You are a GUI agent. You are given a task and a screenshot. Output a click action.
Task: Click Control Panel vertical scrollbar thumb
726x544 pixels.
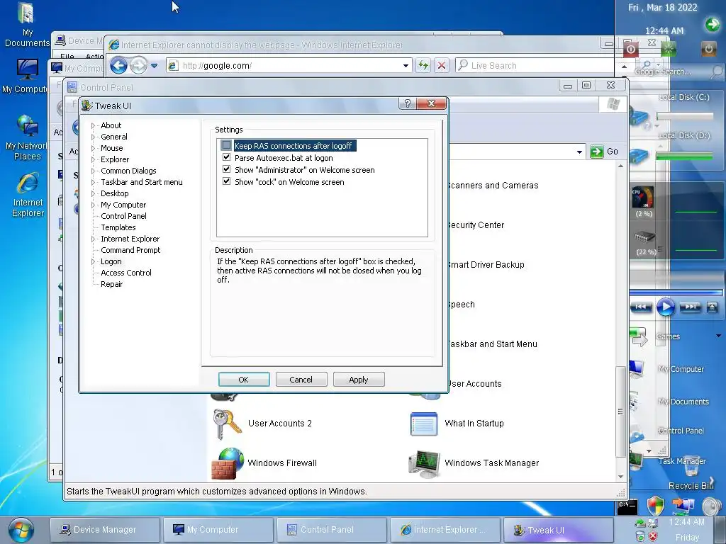(x=620, y=412)
